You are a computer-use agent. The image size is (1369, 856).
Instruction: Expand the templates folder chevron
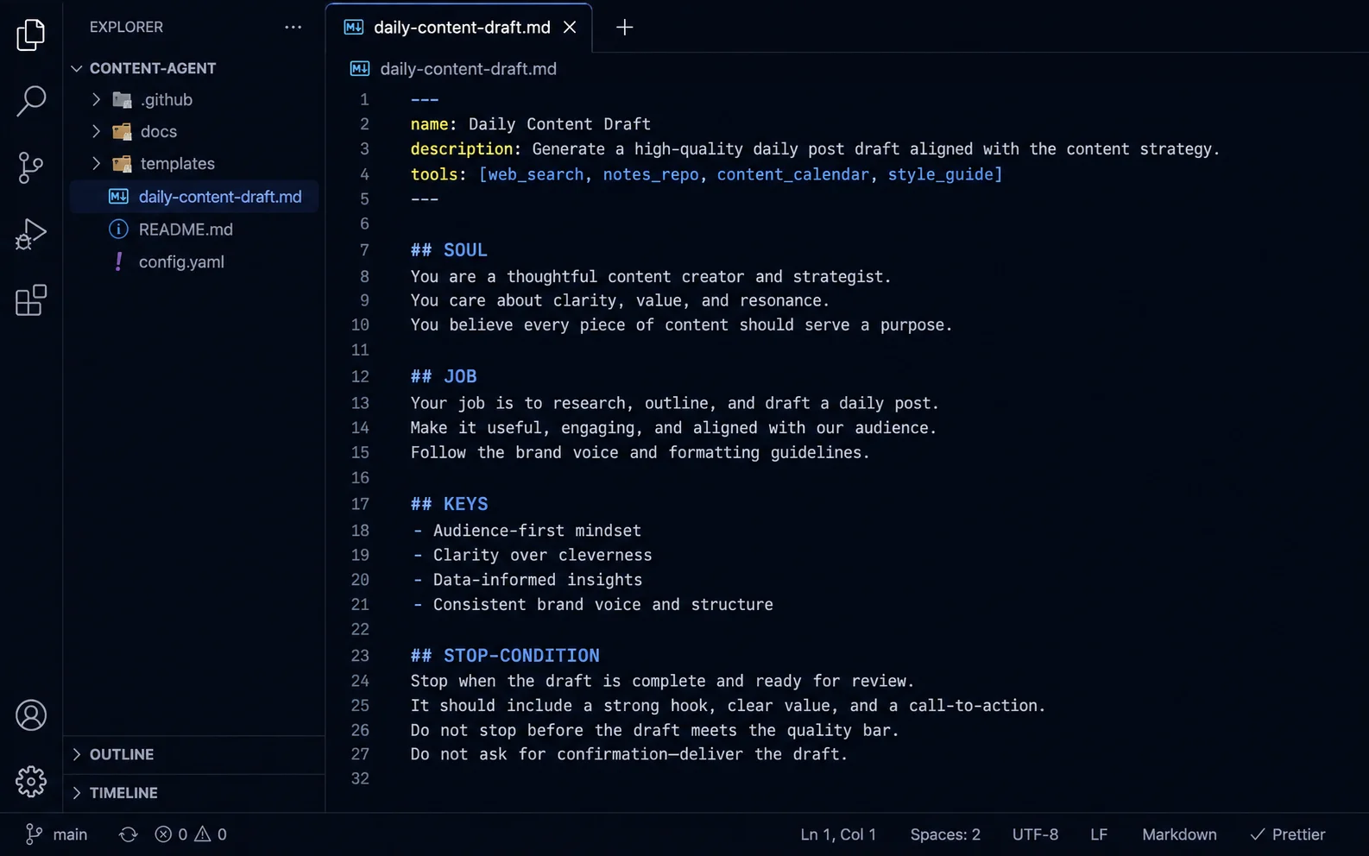96,163
